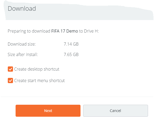Select the bold FIFA 17 Demo title
Screen dimensions: 154x124
click(65, 31)
